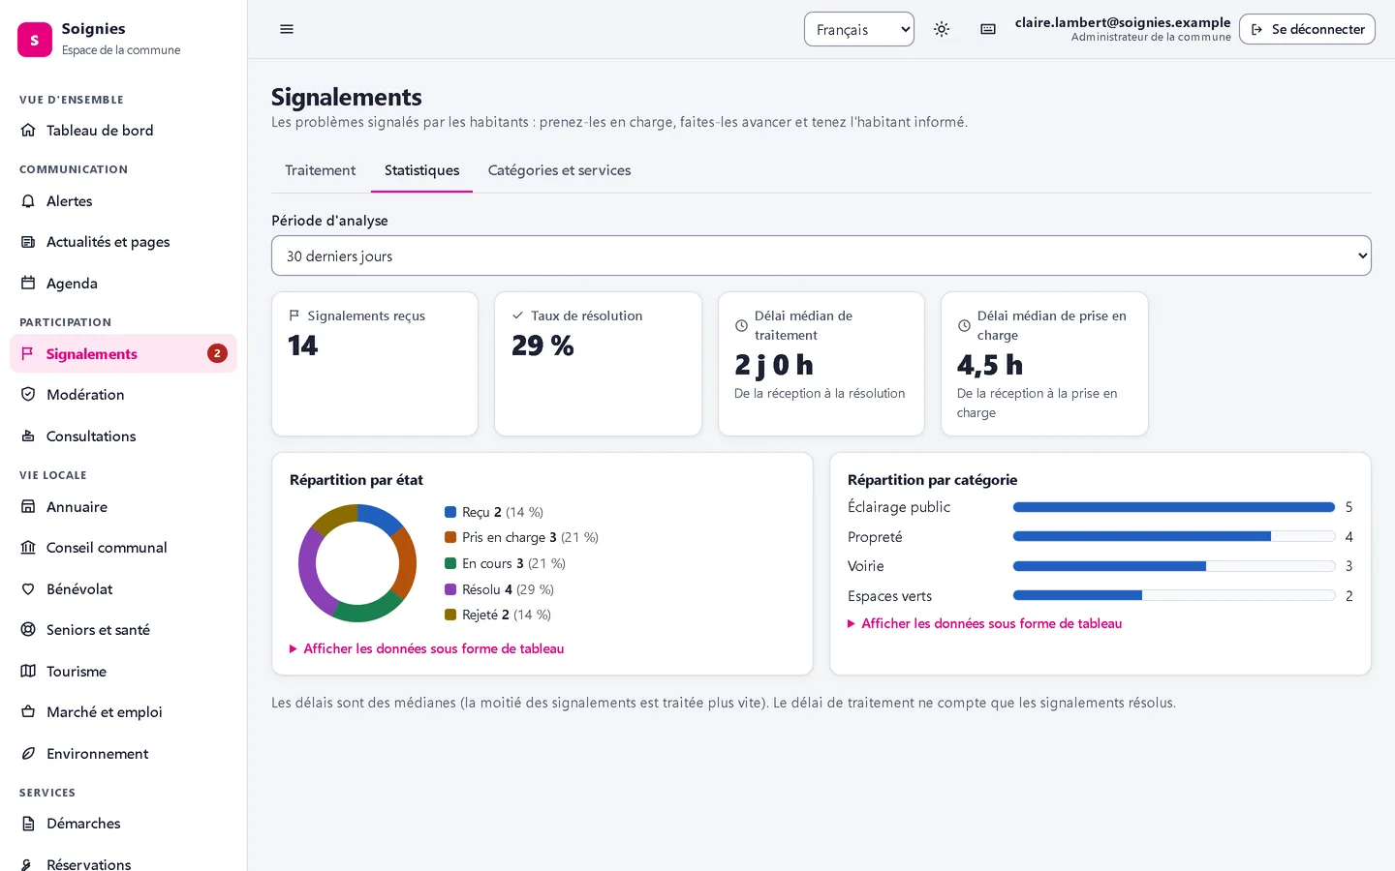Screen dimensions: 1395x871
Task: Click the keyboard shortcuts icon
Action: [x=988, y=29]
